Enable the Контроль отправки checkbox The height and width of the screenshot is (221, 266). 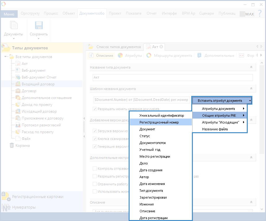click(95, 169)
